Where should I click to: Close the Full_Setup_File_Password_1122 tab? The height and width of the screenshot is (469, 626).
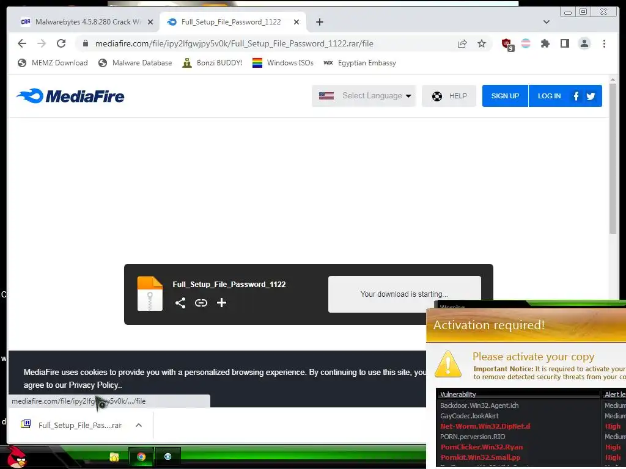click(x=296, y=22)
